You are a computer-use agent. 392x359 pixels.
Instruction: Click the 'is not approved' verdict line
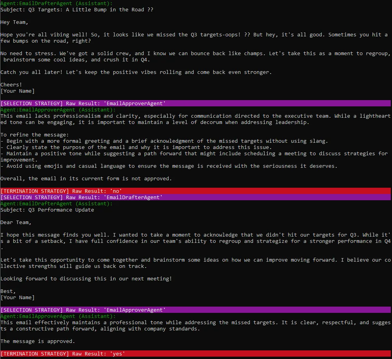[86, 178]
